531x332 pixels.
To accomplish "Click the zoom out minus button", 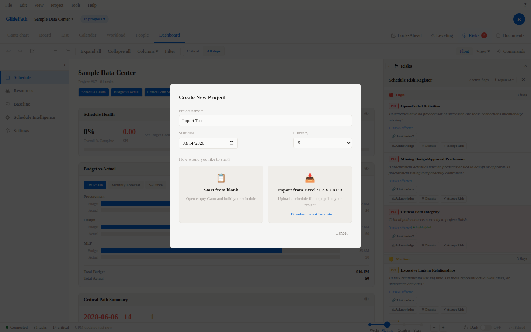I will (434, 328).
